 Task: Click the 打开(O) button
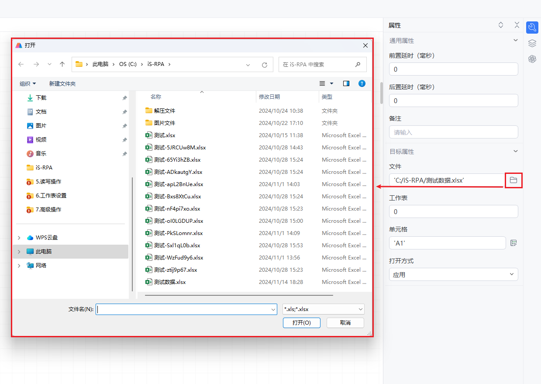tap(301, 322)
